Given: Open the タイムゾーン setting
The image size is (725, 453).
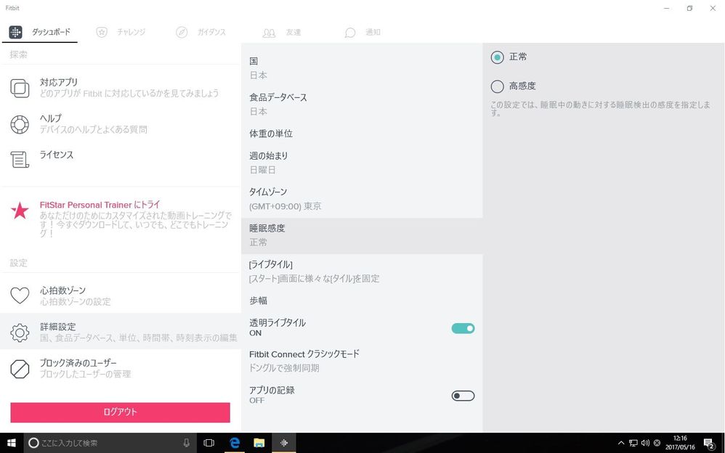Looking at the screenshot, I should point(362,199).
